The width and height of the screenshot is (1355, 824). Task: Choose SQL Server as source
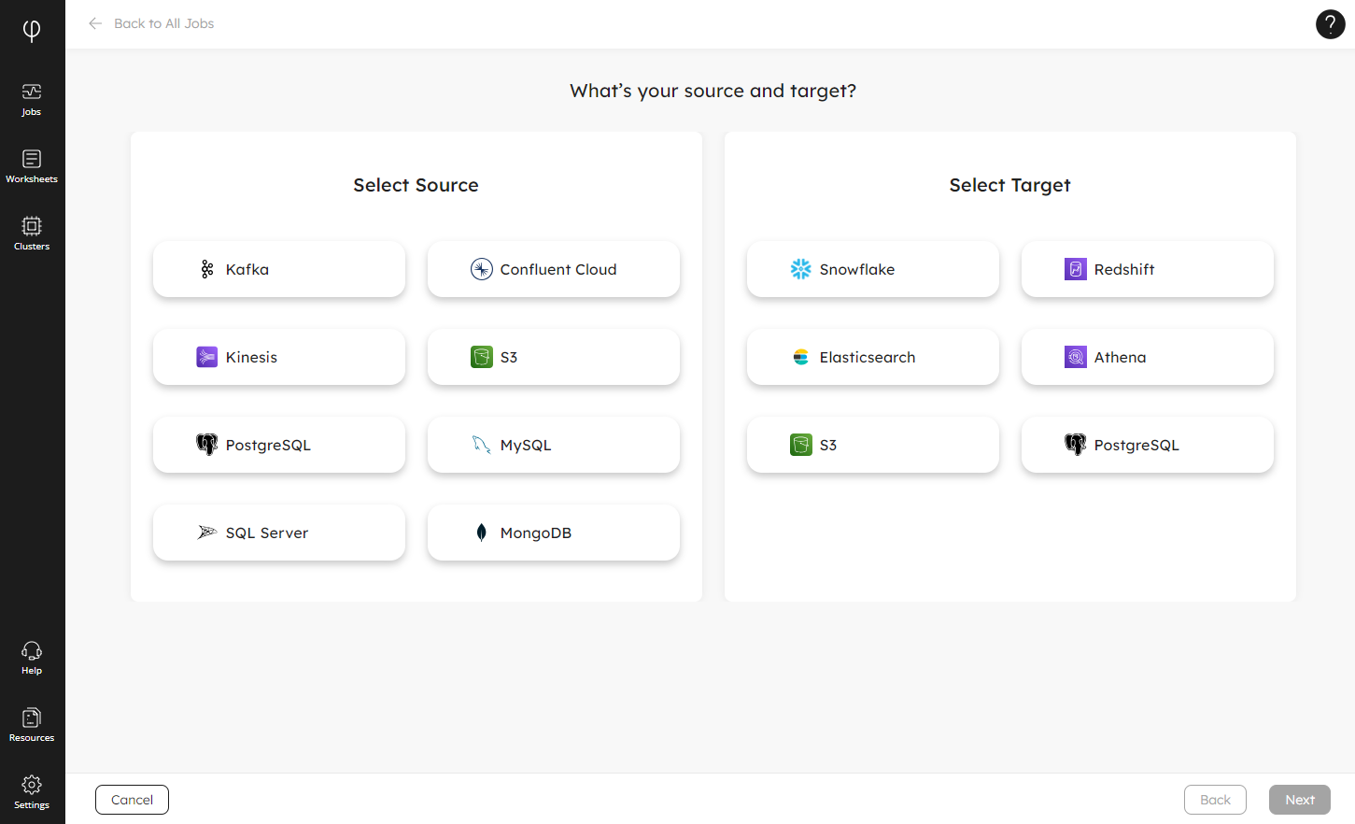(279, 533)
